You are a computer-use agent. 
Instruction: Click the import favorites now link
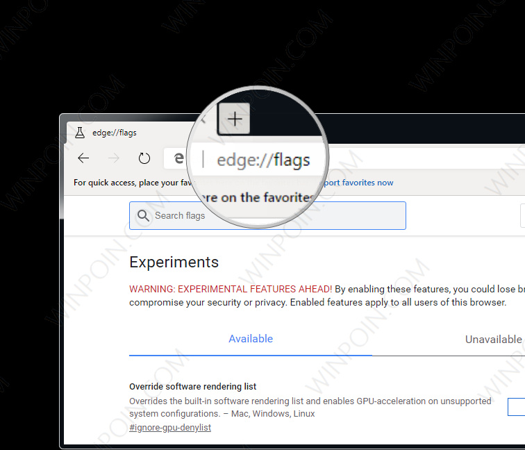358,183
